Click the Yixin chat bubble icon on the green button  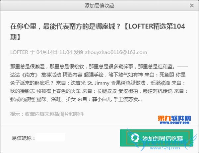[x=135, y=138]
